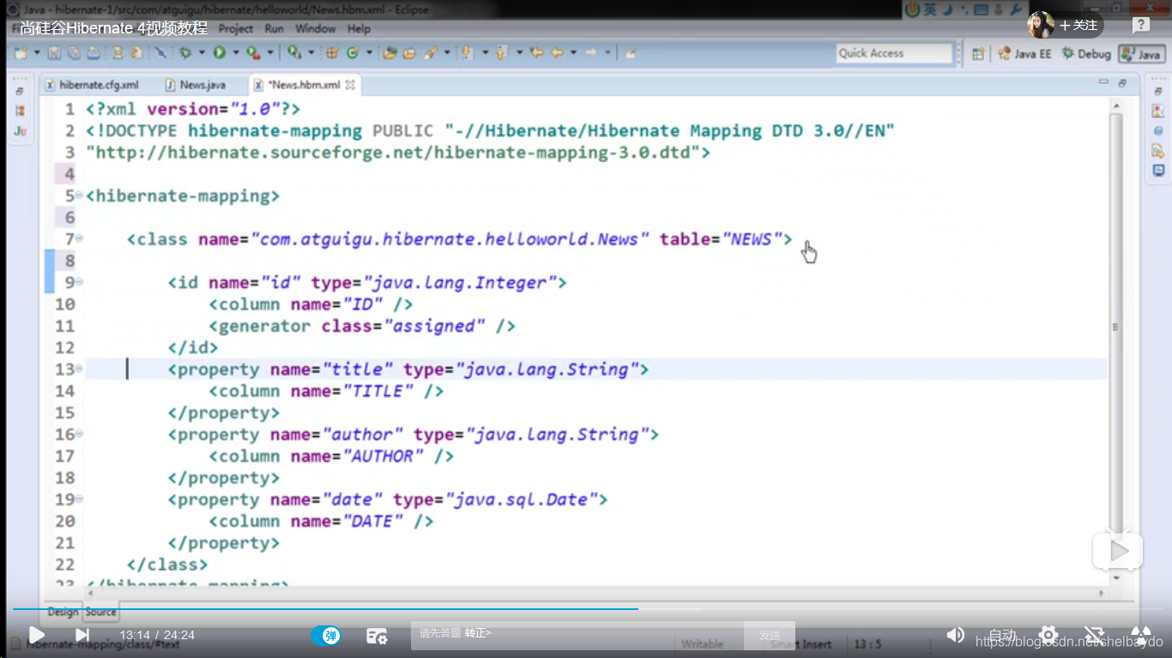Click the Debug bug icon in toolbar

pyautogui.click(x=184, y=53)
